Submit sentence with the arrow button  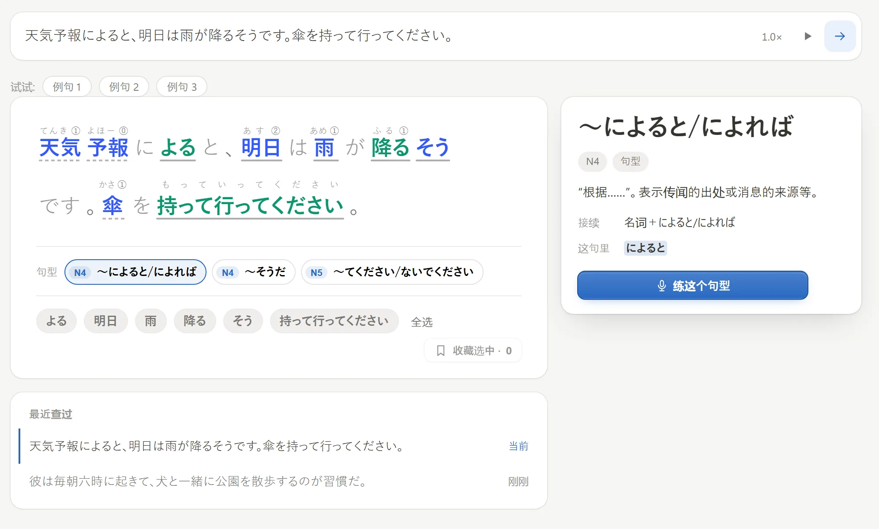840,36
